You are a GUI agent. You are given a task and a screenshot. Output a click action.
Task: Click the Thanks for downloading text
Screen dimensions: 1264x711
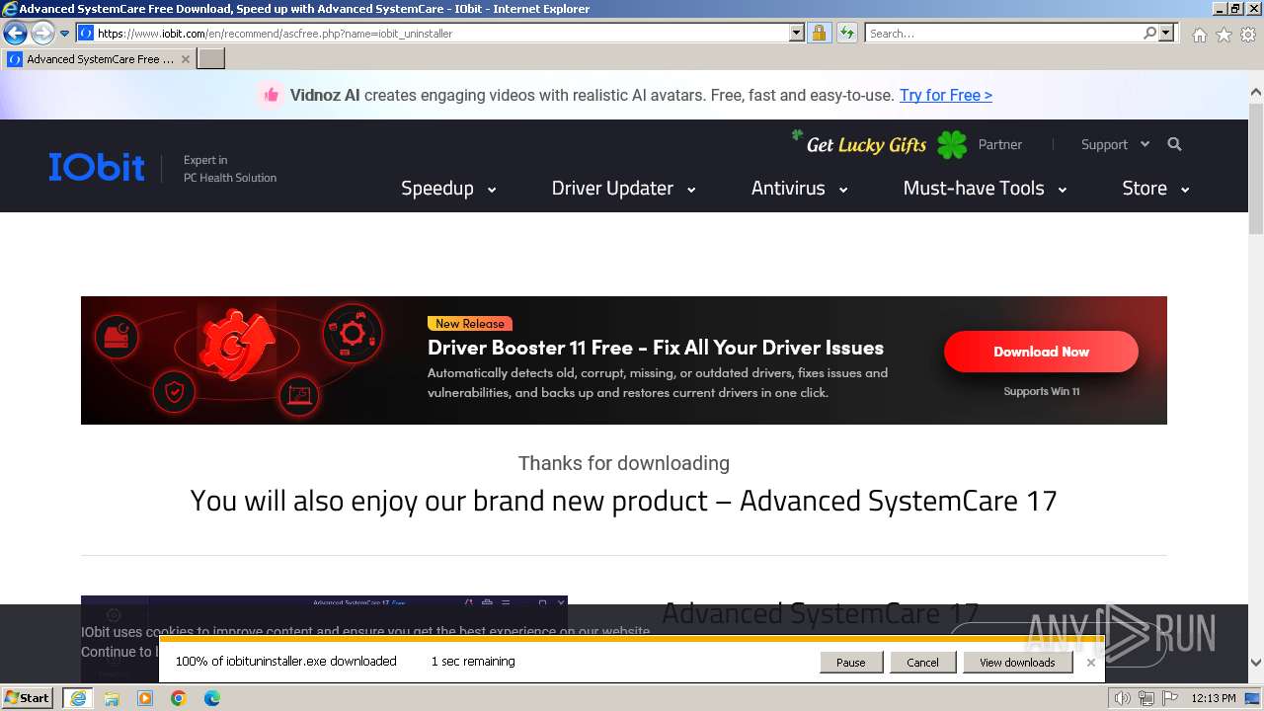point(624,463)
